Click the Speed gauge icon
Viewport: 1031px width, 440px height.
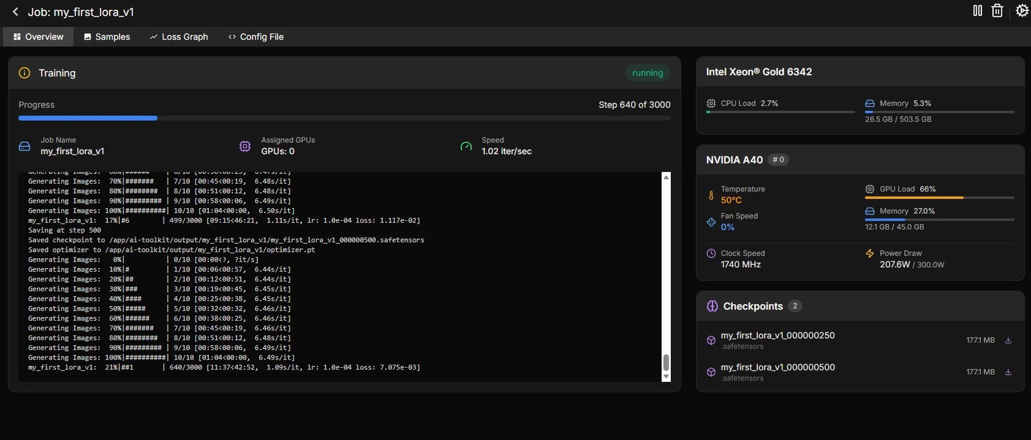click(466, 146)
